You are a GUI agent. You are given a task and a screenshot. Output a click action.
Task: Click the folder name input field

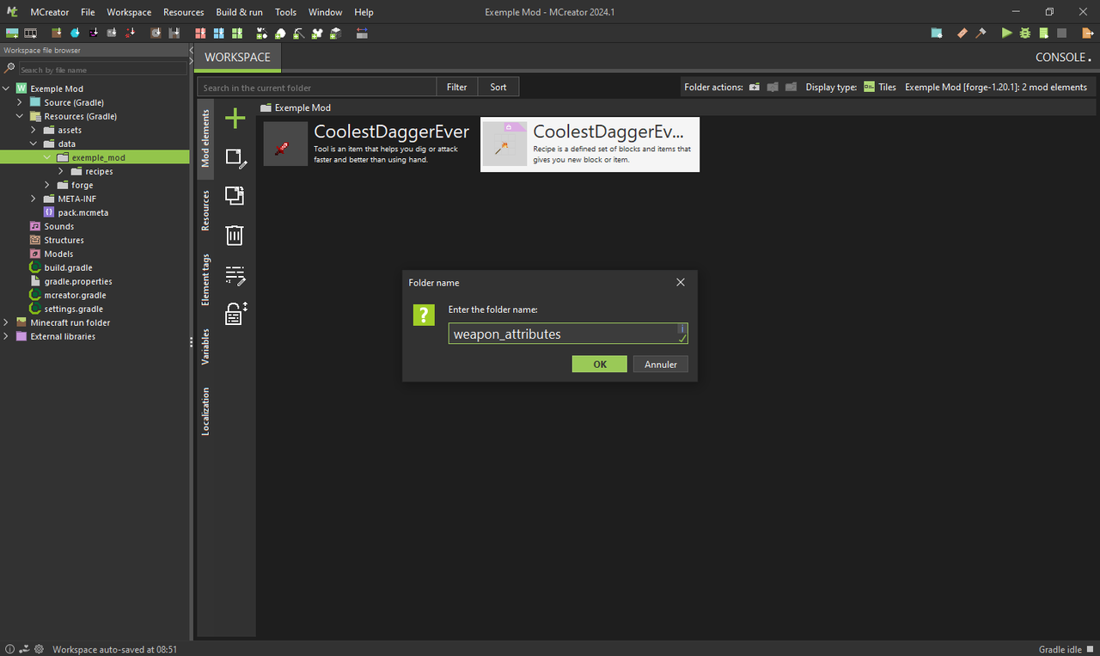coord(568,334)
